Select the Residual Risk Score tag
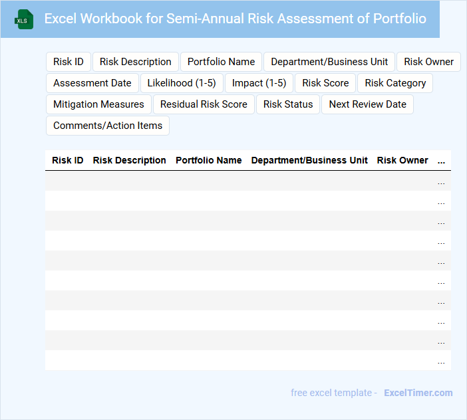 (204, 104)
